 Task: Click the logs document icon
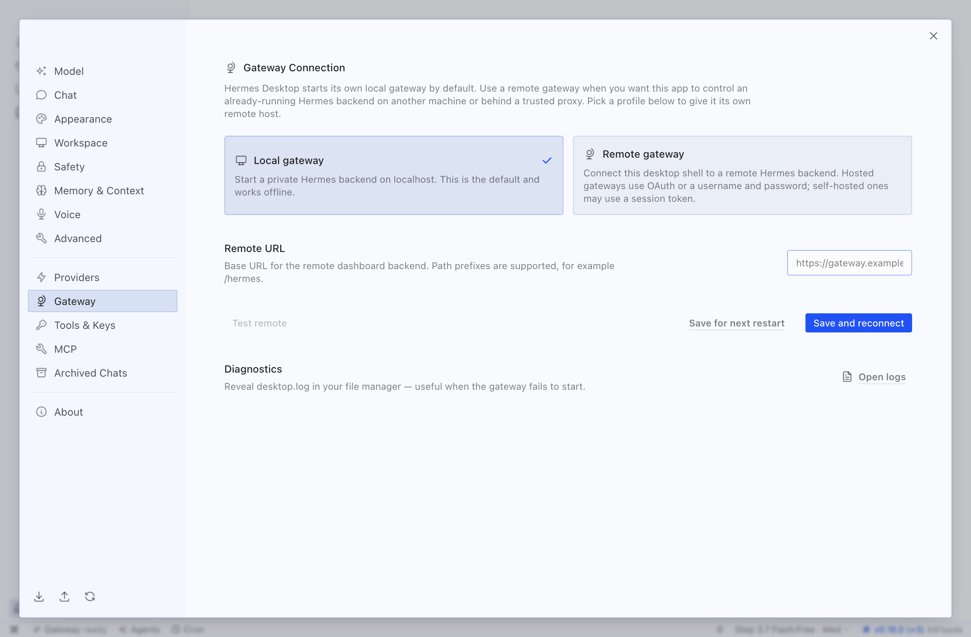pos(847,377)
